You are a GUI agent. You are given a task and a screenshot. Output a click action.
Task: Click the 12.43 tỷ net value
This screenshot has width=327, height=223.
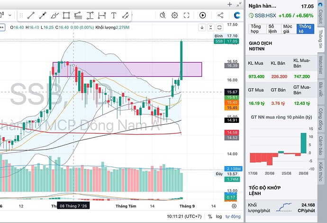coord(302,103)
